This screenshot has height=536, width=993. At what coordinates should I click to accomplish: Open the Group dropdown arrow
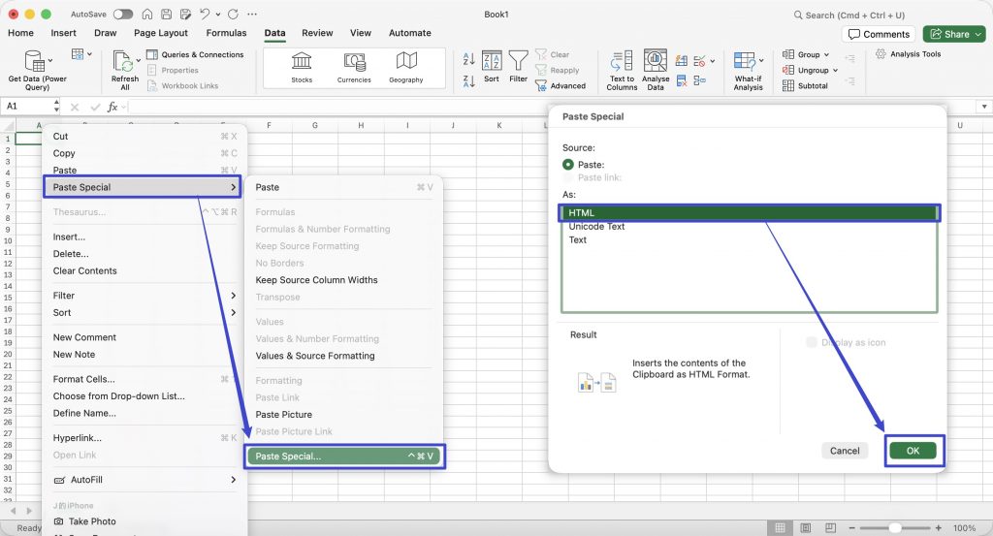point(826,55)
